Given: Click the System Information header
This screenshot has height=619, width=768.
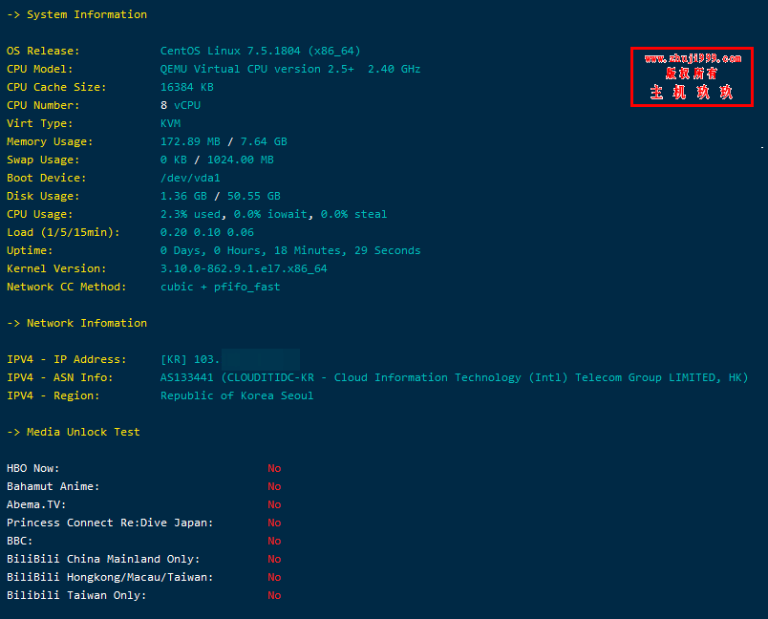Looking at the screenshot, I should tap(77, 14).
